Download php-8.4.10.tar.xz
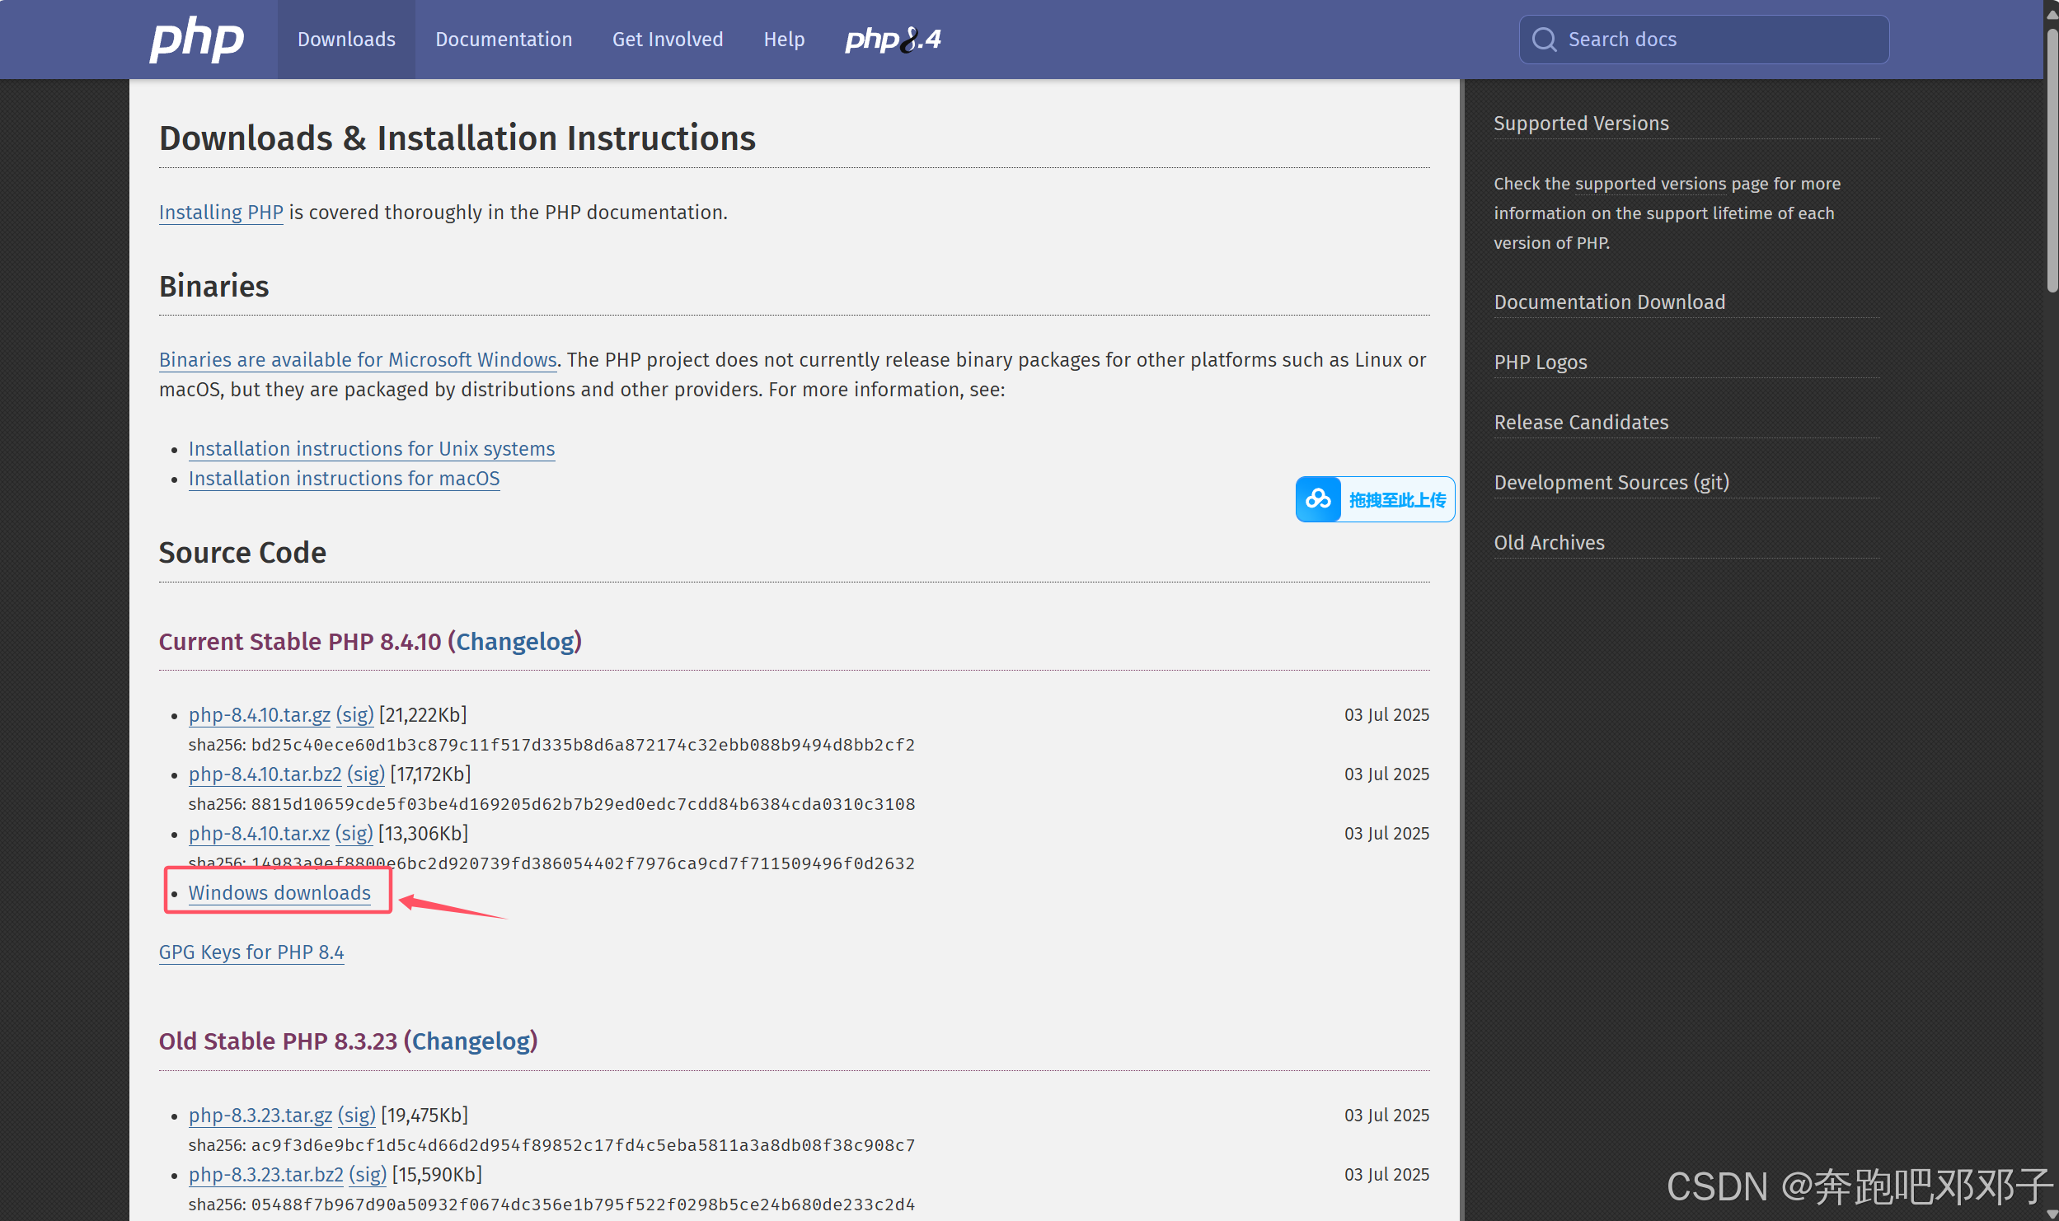 [259, 834]
